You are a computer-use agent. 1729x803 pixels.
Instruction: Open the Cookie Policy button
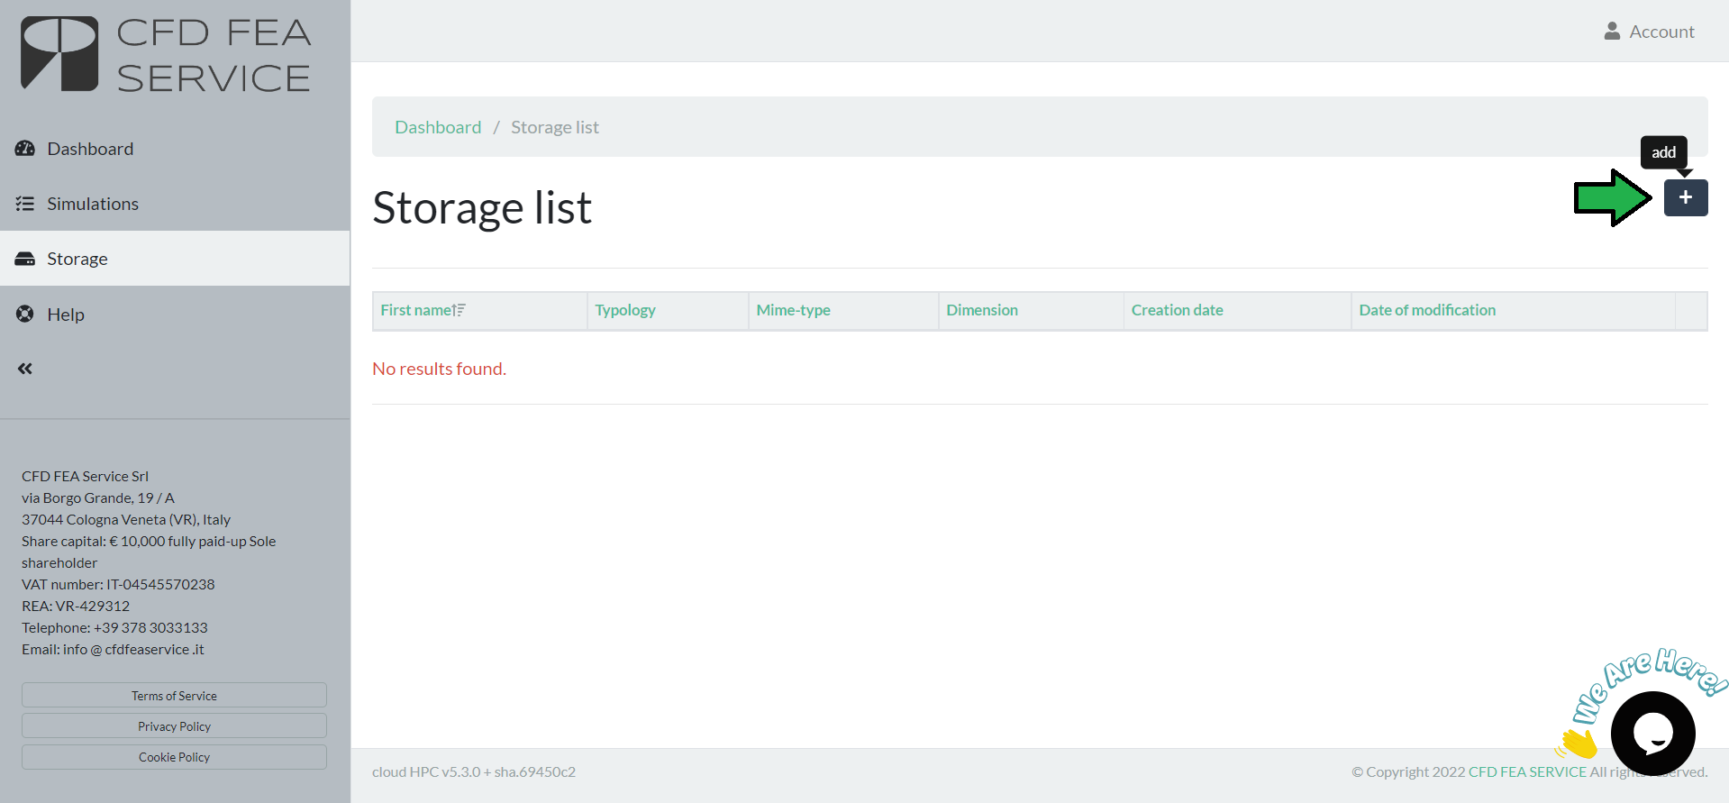click(174, 757)
